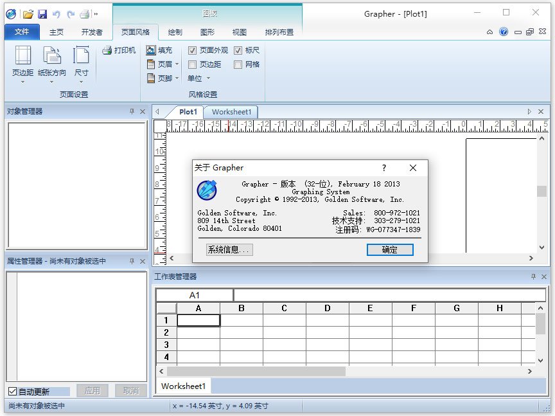Image resolution: width=555 pixels, height=416 pixels.
Task: Close the 工作表管理器 panel
Action: click(x=544, y=276)
